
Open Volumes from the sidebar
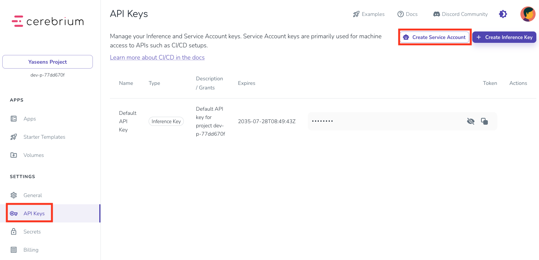34,155
